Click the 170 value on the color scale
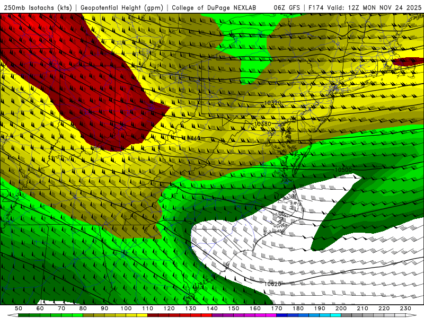 277,308
